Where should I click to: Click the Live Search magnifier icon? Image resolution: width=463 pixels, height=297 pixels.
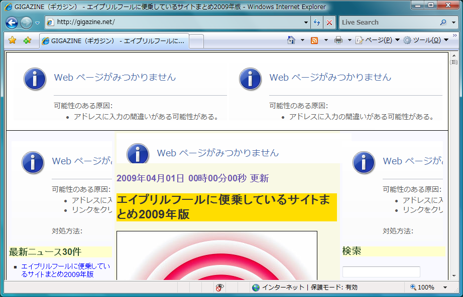pyautogui.click(x=443, y=23)
